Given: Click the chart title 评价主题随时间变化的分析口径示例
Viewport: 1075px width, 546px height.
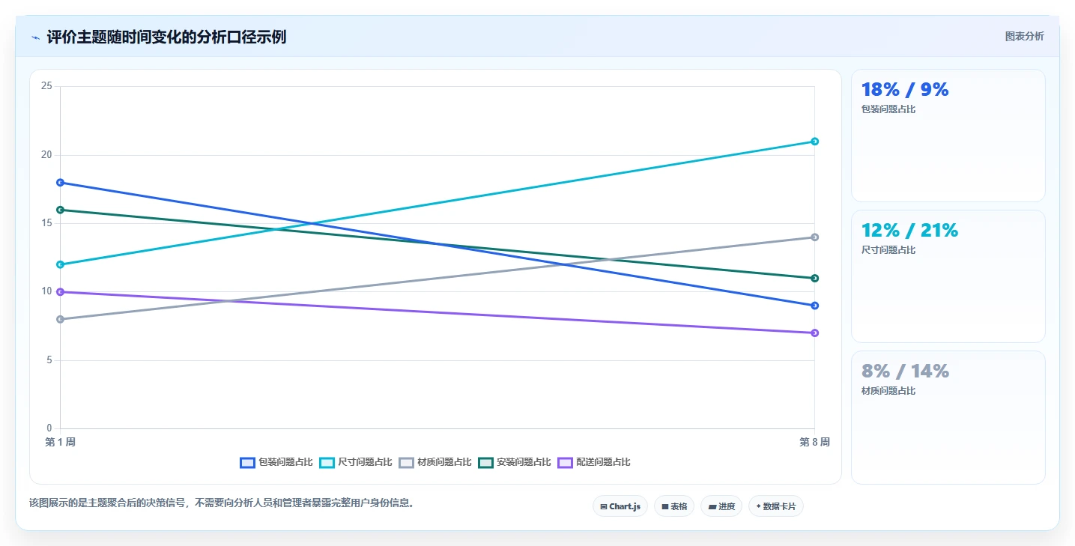Looking at the screenshot, I should tap(166, 37).
